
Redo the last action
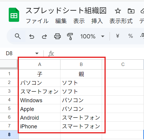(x=44, y=37)
